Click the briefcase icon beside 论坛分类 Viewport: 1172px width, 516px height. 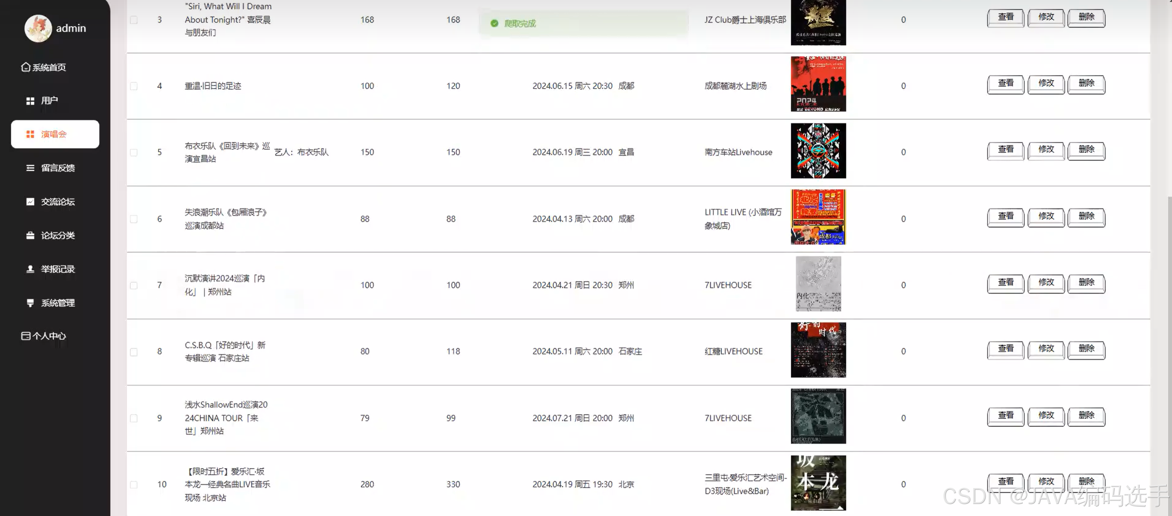[x=30, y=235]
